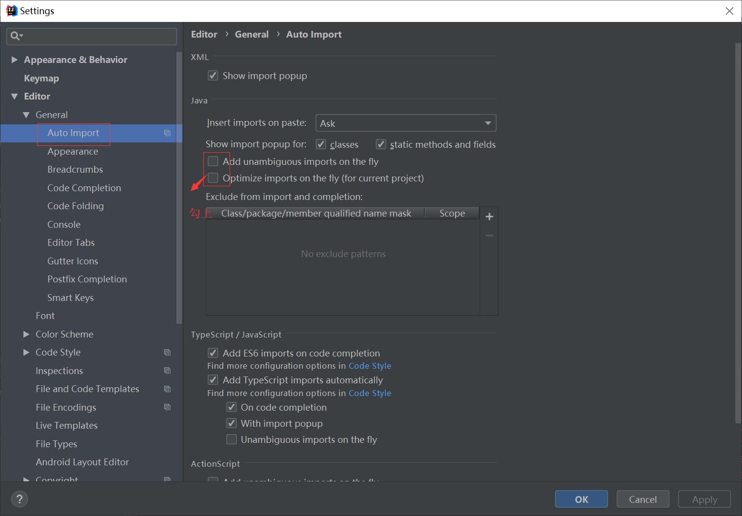Viewport: 742px width, 516px height.
Task: Collapse the General tree node
Action: tap(26, 115)
